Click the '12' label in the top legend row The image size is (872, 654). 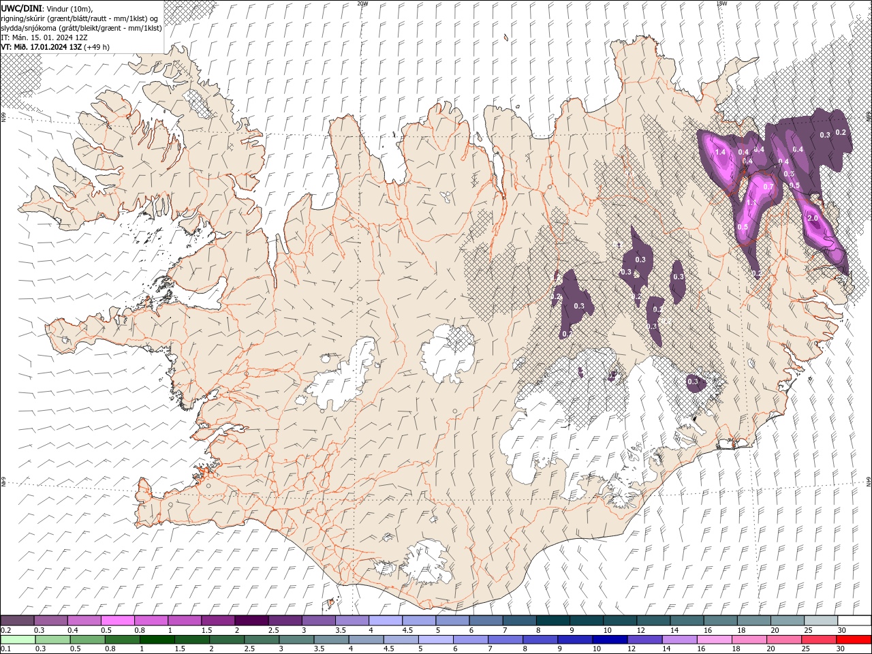tap(642, 630)
